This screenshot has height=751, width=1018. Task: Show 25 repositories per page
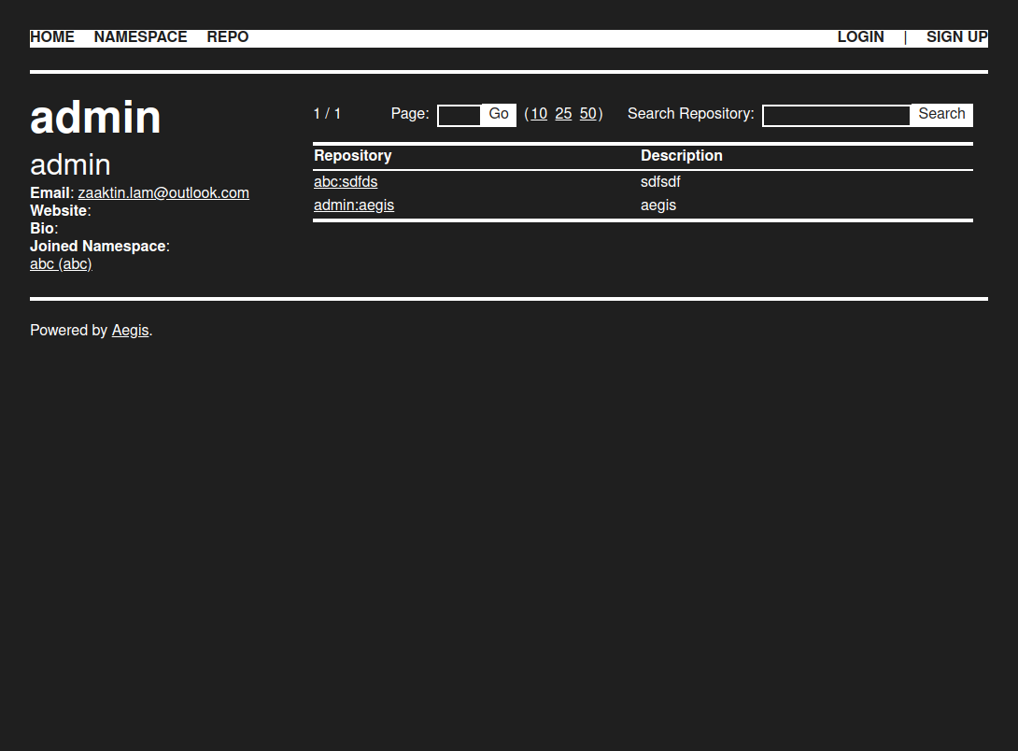[x=563, y=114]
